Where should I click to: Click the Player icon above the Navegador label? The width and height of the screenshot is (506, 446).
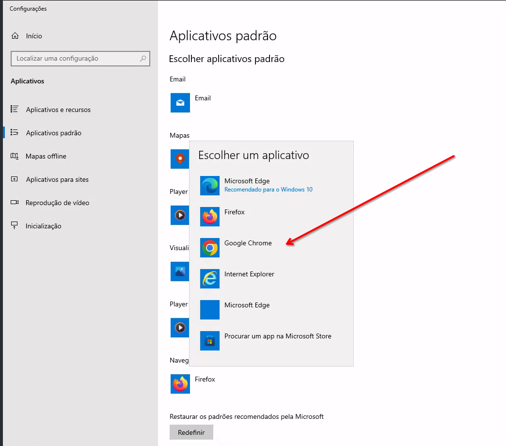(x=180, y=328)
